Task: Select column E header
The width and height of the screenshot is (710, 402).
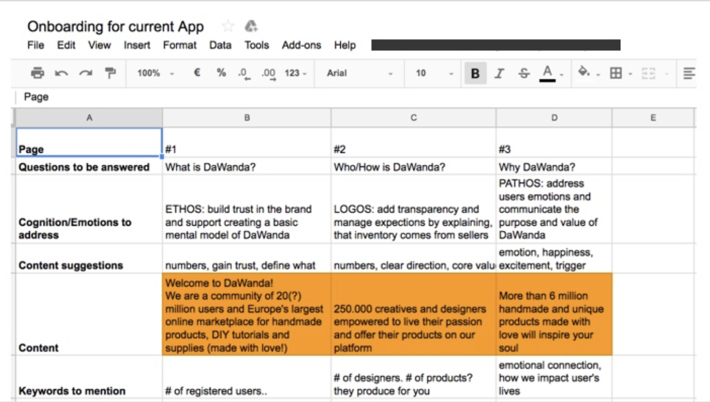Action: point(653,118)
